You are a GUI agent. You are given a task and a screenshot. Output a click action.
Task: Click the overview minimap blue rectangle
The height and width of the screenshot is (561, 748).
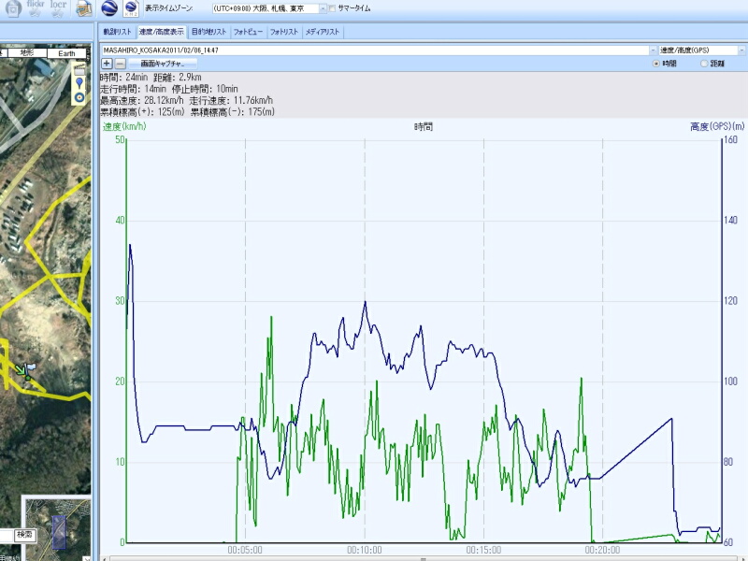(59, 532)
